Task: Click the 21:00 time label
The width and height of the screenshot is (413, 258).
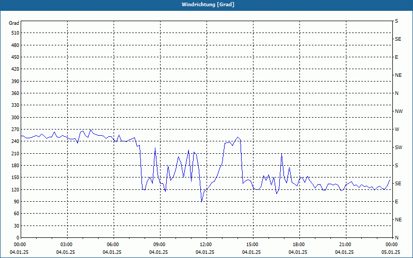Action: (344, 245)
